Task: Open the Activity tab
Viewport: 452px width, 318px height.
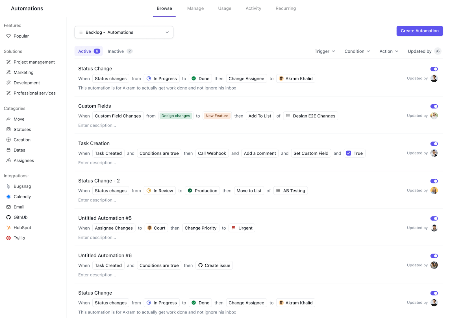Action: [x=253, y=8]
